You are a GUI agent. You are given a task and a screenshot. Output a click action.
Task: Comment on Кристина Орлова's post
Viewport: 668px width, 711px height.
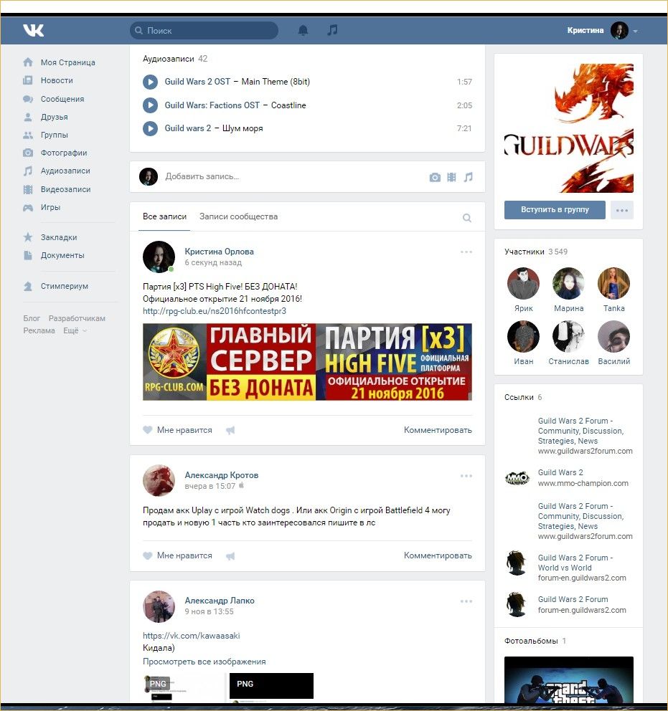pyautogui.click(x=438, y=430)
